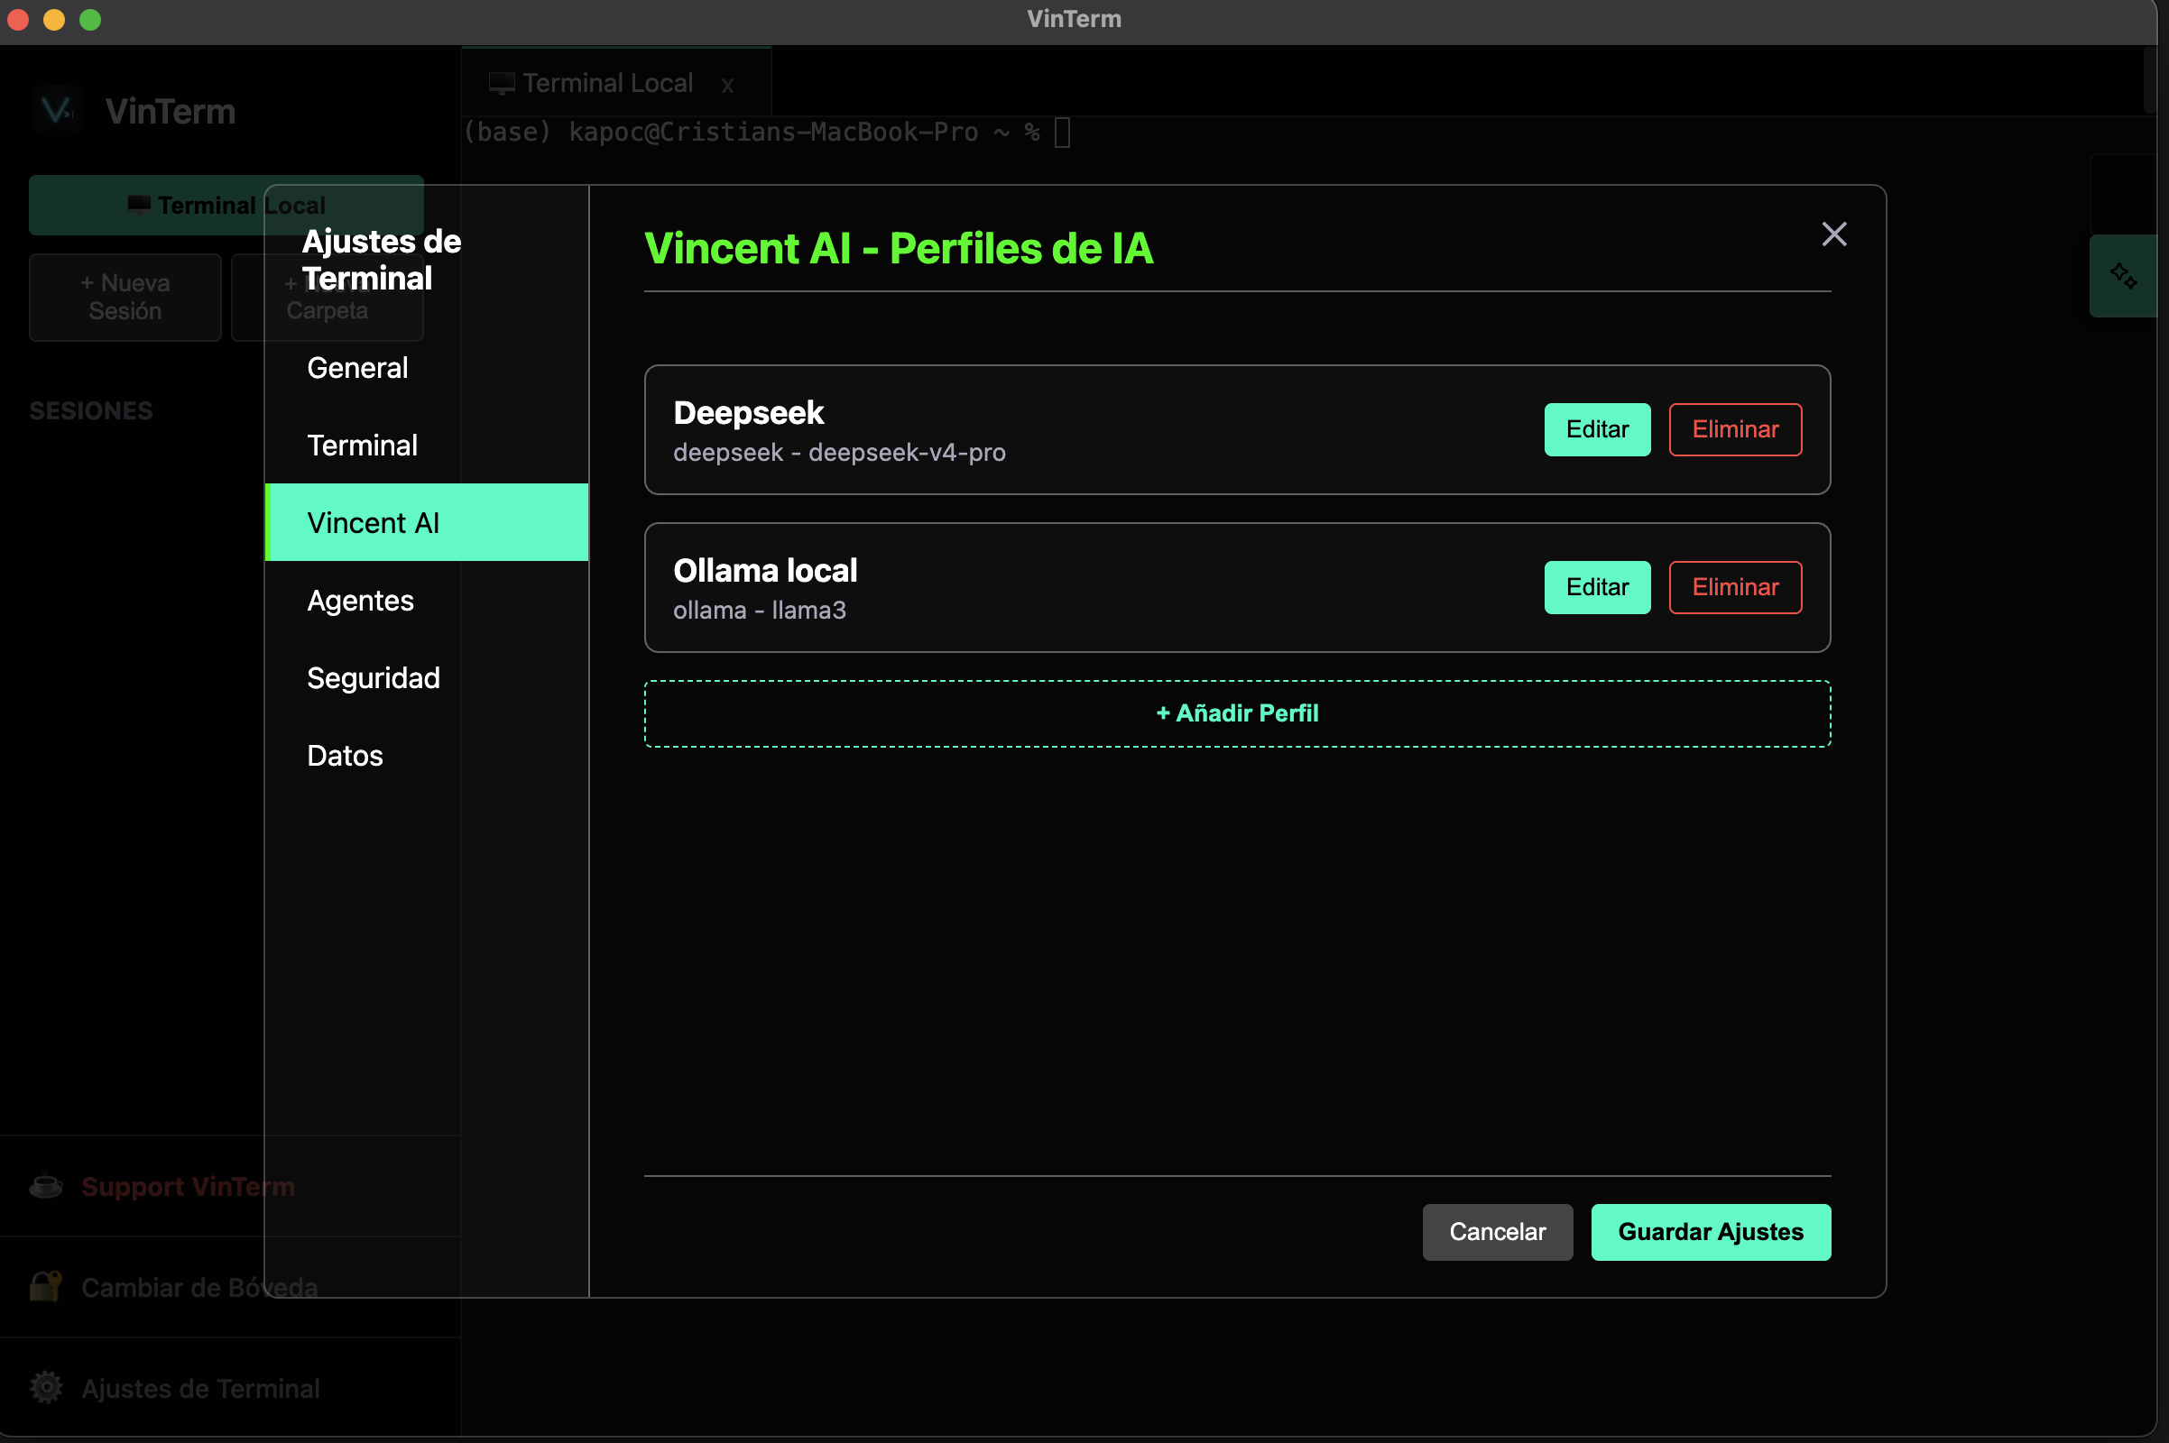Click the 'Deepseek' profile name

coord(749,413)
